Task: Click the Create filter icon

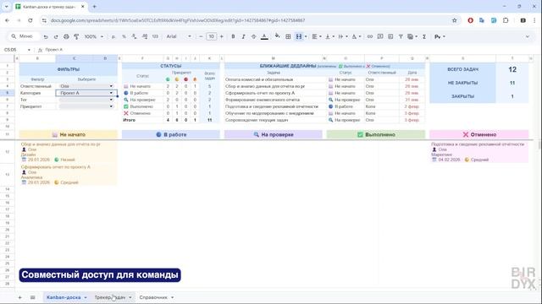Action: point(401,36)
